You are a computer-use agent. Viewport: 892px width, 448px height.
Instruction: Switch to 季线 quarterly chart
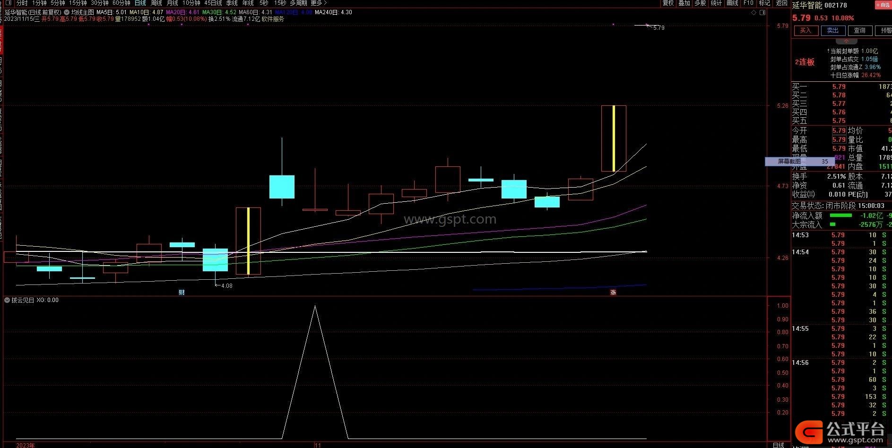pos(232,3)
